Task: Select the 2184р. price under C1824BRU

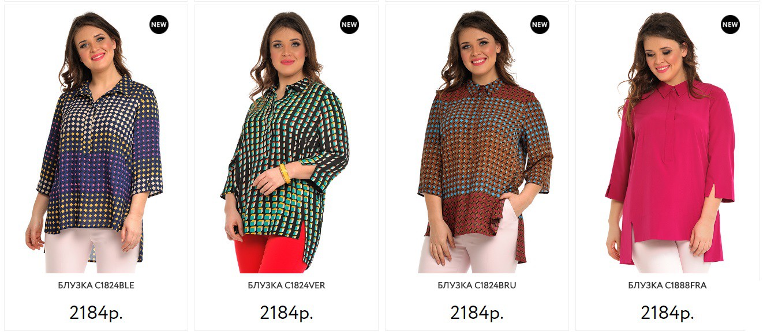Action: pyautogui.click(x=477, y=313)
